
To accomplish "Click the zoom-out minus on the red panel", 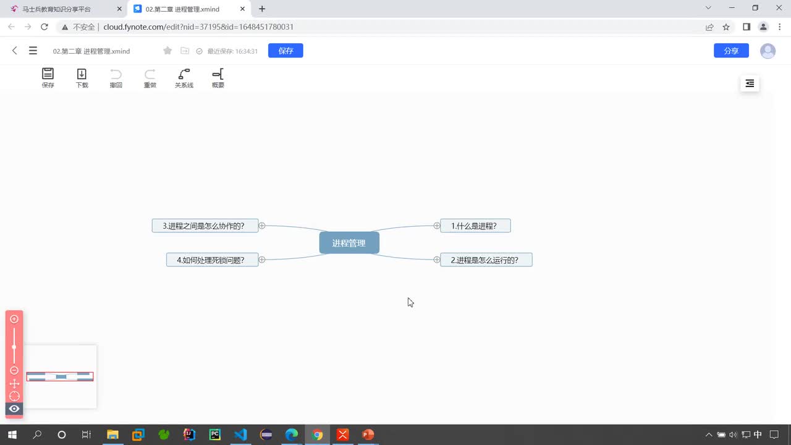I will click(x=14, y=370).
